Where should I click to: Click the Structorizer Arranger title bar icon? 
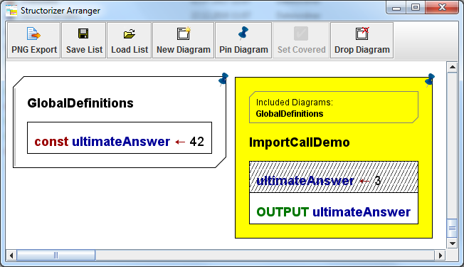click(x=11, y=11)
